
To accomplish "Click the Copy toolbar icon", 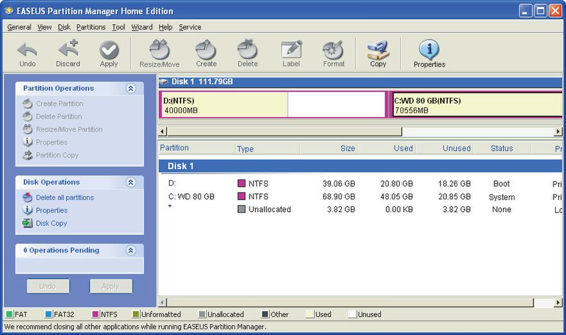I will pos(378,50).
